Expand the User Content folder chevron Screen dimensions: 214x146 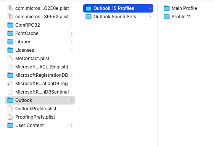(72, 125)
